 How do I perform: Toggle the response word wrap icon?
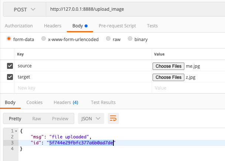[113, 118]
